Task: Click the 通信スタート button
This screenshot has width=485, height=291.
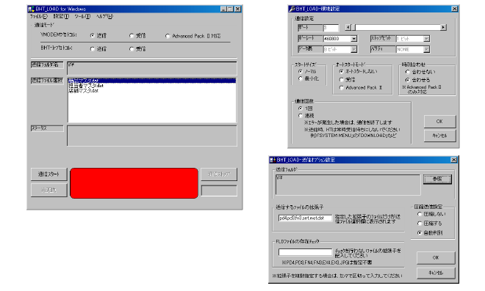Action: (x=49, y=174)
